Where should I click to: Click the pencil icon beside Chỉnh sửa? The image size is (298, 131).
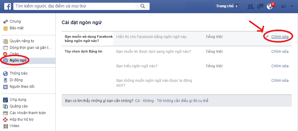(x=267, y=37)
